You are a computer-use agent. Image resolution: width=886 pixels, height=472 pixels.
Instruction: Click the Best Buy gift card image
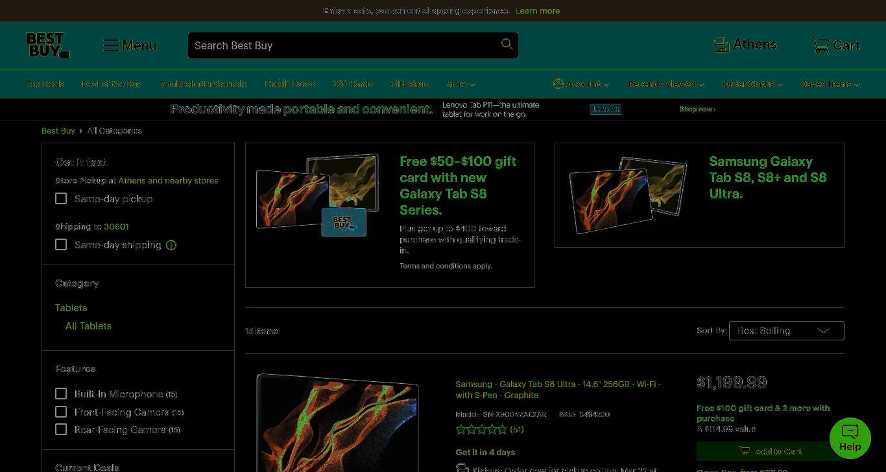tap(344, 222)
